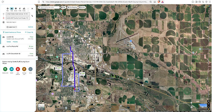Explore nearby Parking Lots
The height and width of the screenshot is (112, 212).
point(24,69)
